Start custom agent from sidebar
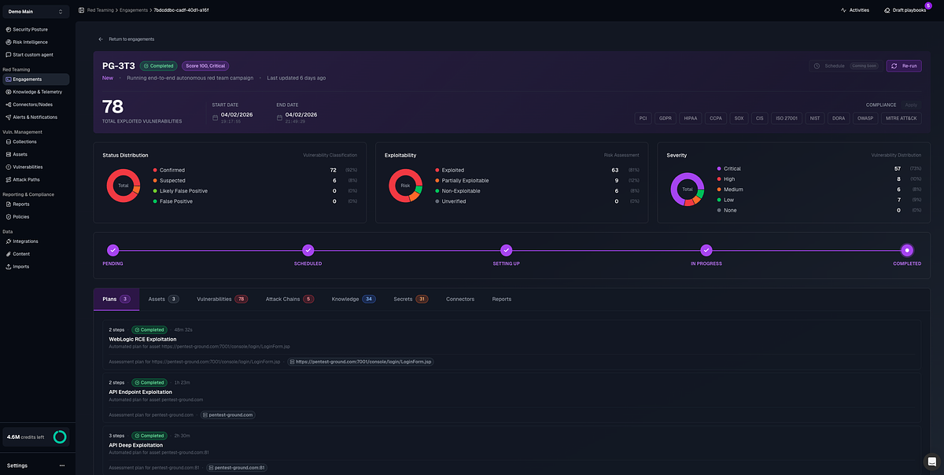944x475 pixels. [33, 54]
